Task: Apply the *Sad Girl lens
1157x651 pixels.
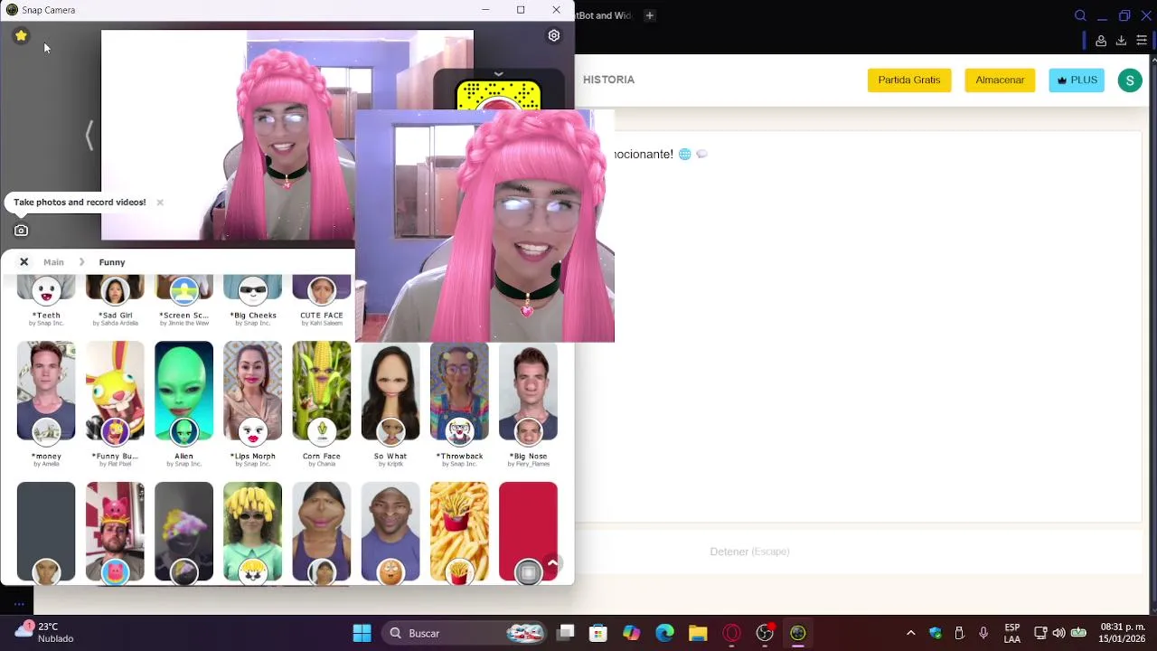Action: (115, 301)
